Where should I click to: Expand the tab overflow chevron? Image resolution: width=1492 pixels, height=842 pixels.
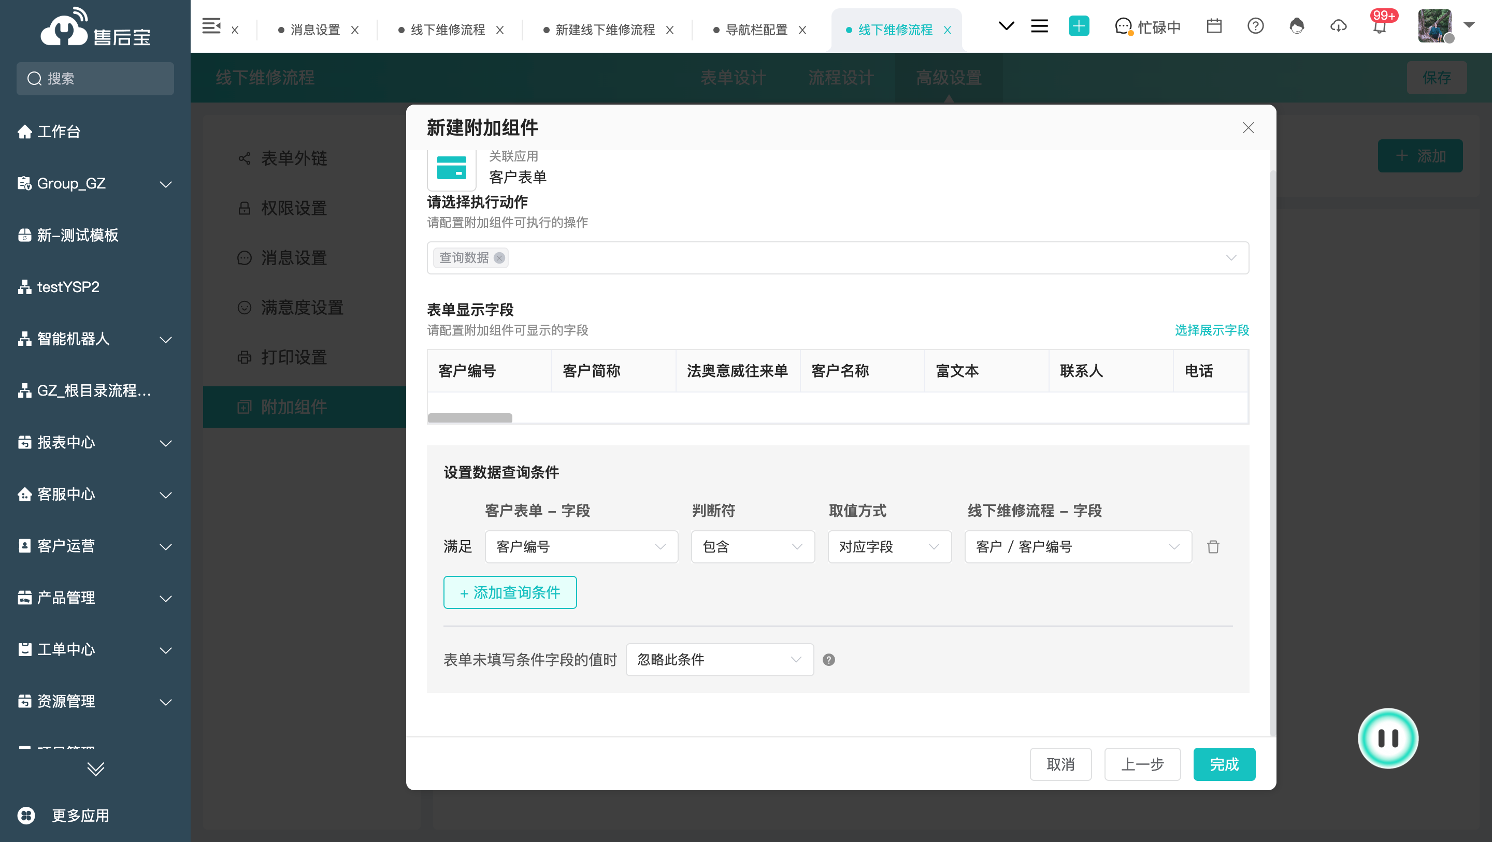click(1007, 26)
